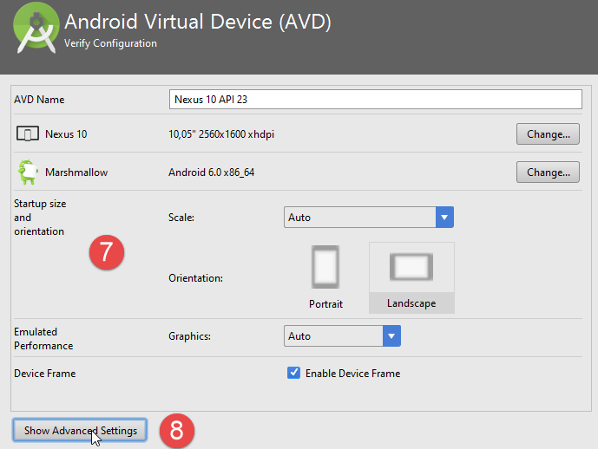
Task: Click the Verify Configuration subtitle
Action: [x=110, y=43]
